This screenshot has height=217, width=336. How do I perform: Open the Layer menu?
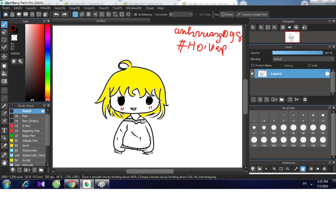point(31,8)
